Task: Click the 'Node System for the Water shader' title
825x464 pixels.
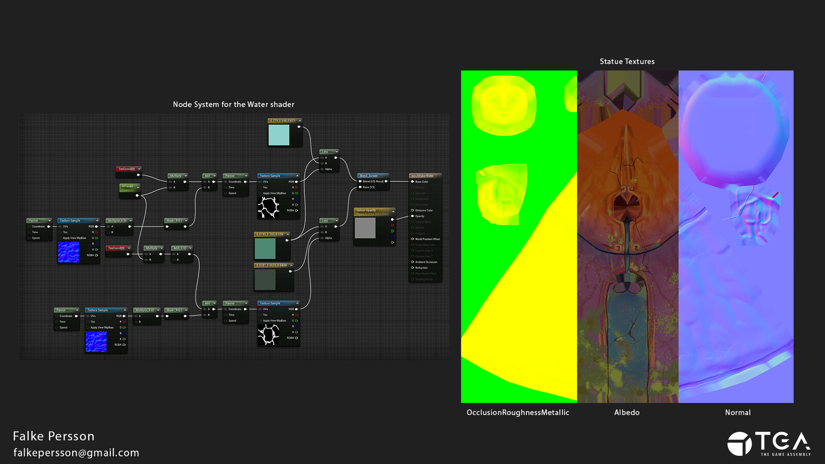Action: (x=234, y=104)
